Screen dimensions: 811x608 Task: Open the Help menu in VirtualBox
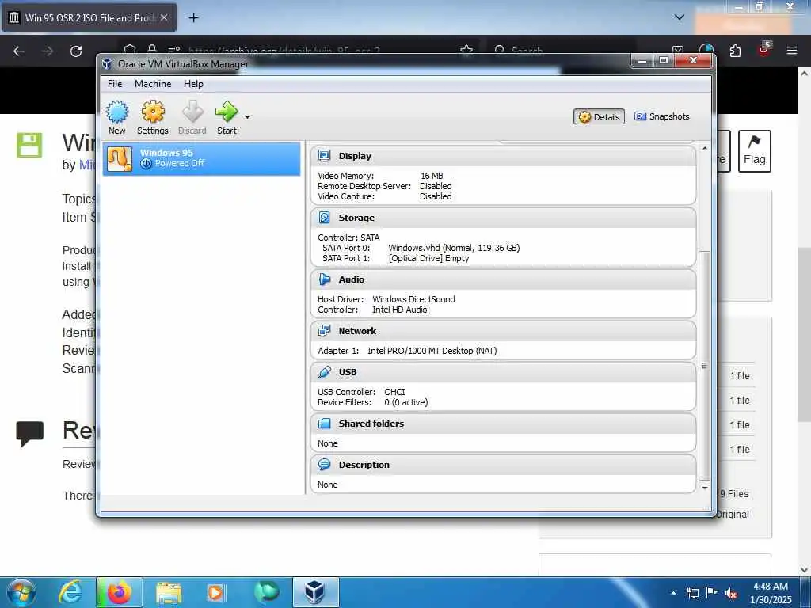pyautogui.click(x=193, y=84)
